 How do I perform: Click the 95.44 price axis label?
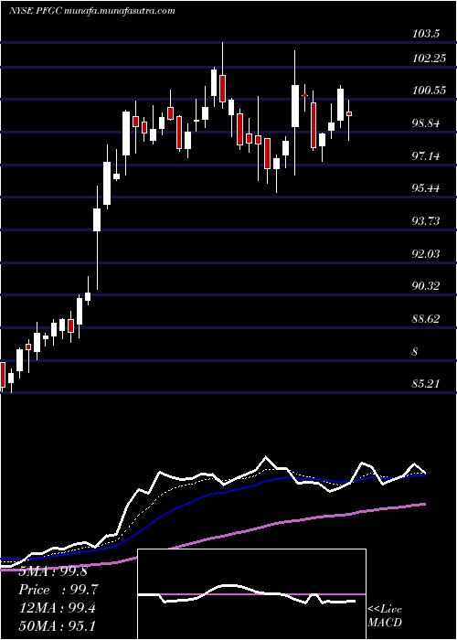(426, 188)
